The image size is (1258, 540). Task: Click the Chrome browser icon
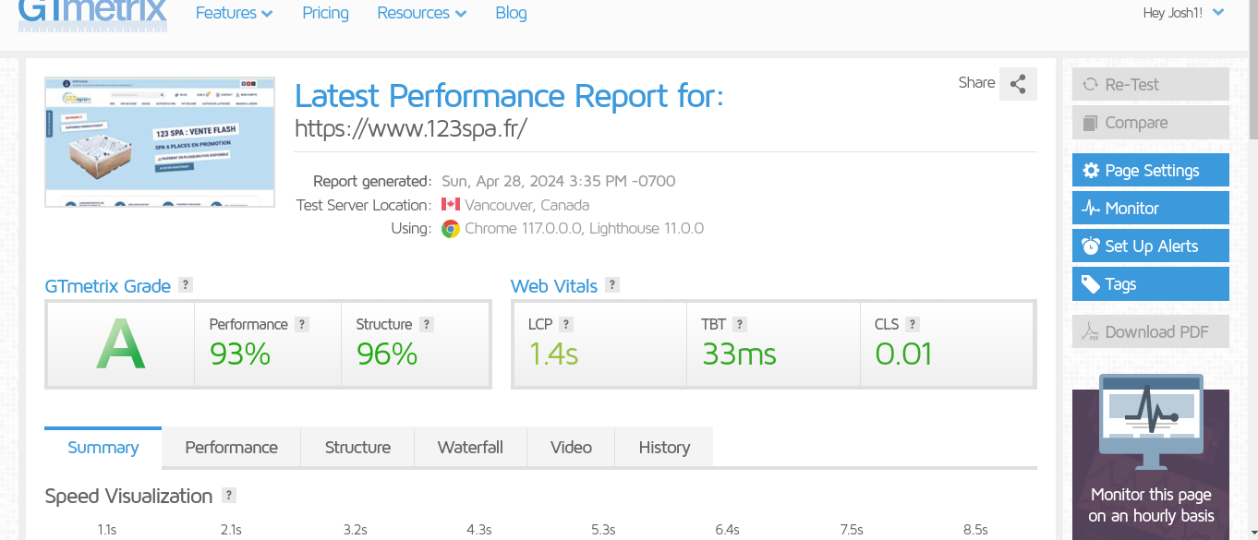coord(451,229)
